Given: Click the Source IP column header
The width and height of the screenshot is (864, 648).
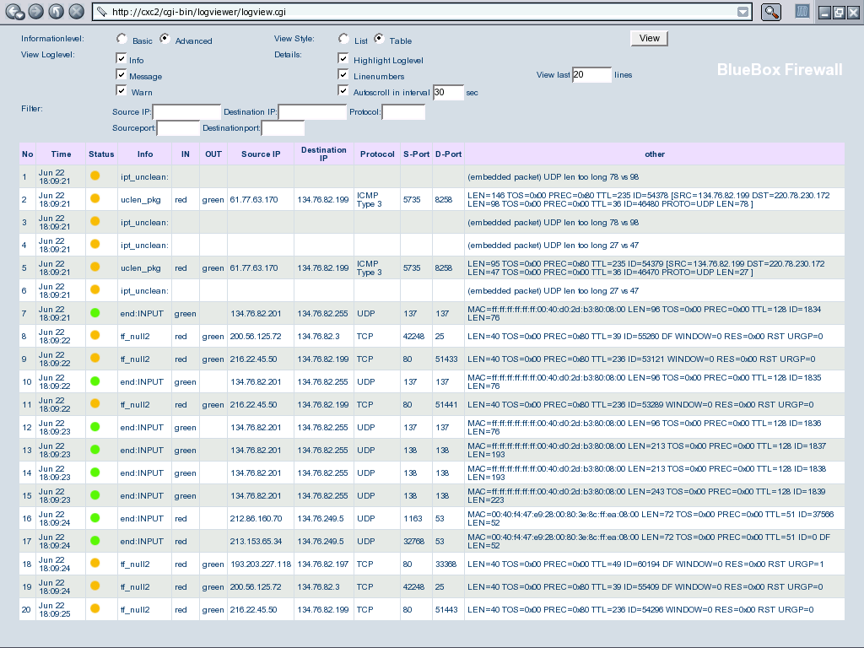Looking at the screenshot, I should [261, 154].
